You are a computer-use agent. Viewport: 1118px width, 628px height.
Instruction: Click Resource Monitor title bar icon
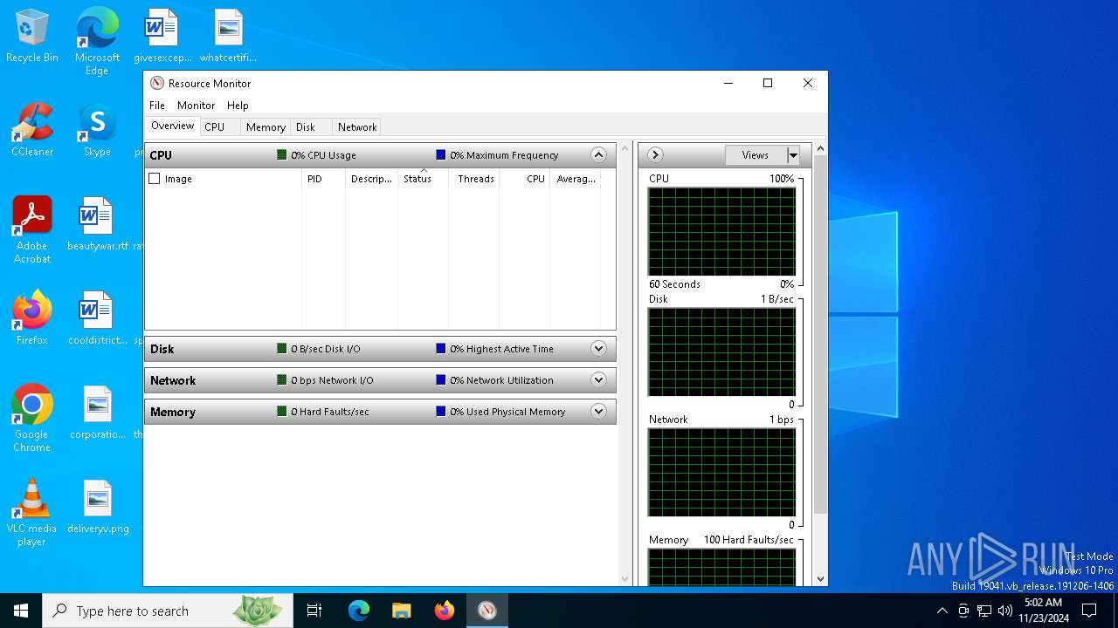point(157,84)
